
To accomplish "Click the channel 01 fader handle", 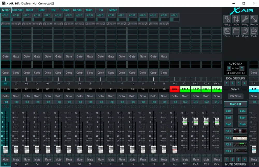I will coord(5,149).
